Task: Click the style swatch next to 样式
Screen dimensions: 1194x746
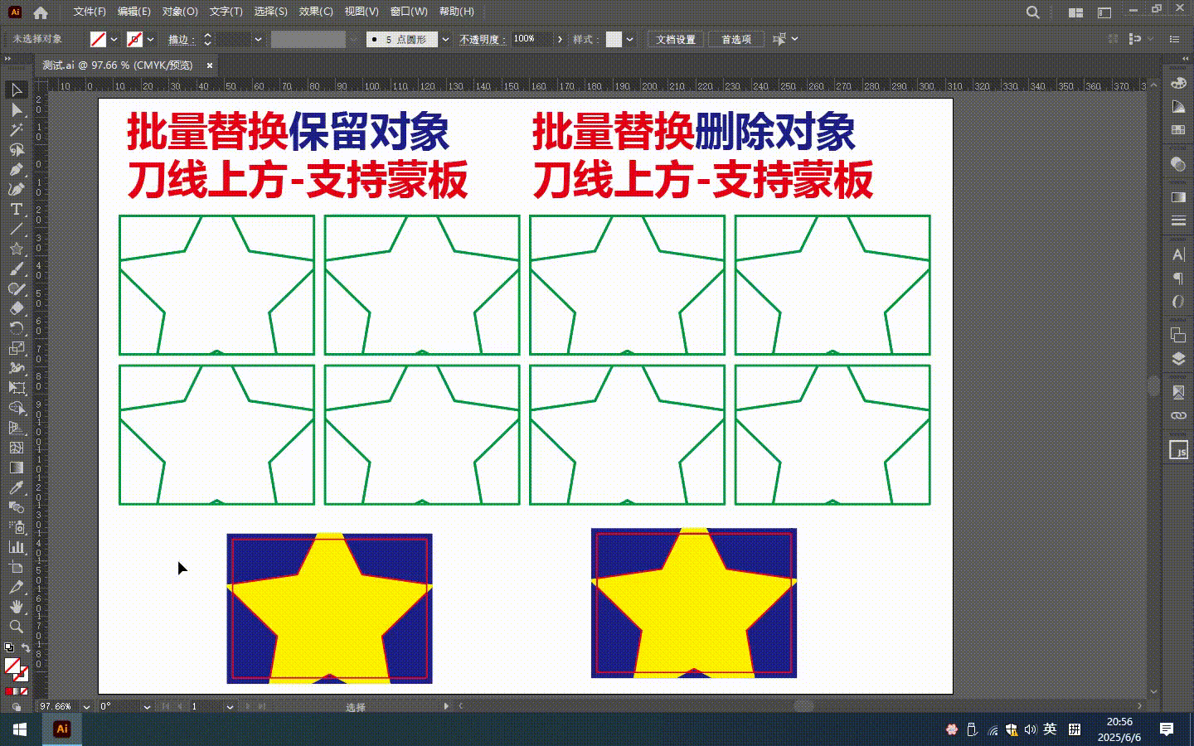Action: click(614, 39)
